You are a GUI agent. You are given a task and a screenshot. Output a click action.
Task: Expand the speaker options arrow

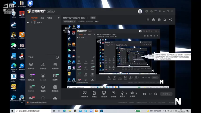tap(136, 93)
